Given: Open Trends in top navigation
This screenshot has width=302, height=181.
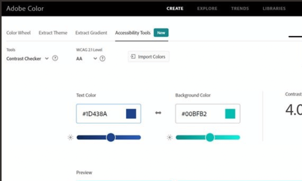Looking at the screenshot, I should pos(240,9).
